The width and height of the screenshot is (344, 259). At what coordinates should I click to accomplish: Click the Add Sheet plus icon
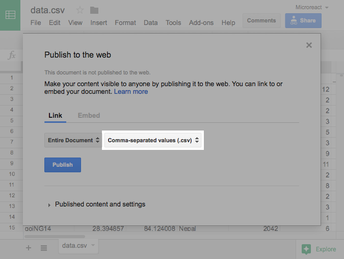(29, 248)
